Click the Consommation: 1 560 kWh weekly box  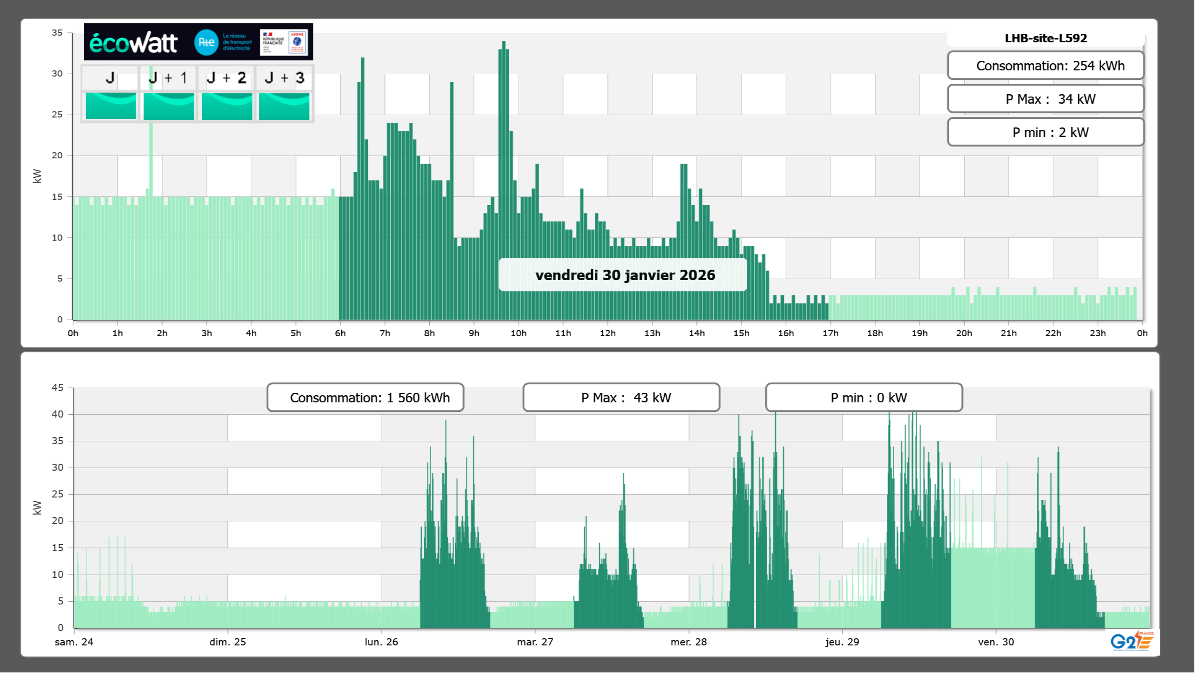365,398
